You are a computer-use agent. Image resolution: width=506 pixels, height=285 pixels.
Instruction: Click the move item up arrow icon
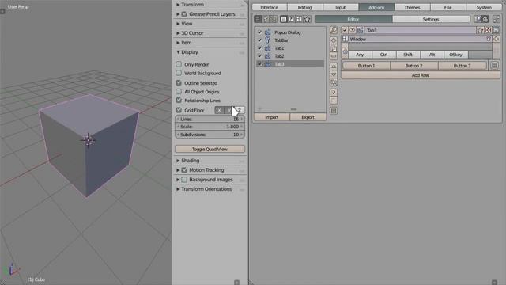coord(334,66)
